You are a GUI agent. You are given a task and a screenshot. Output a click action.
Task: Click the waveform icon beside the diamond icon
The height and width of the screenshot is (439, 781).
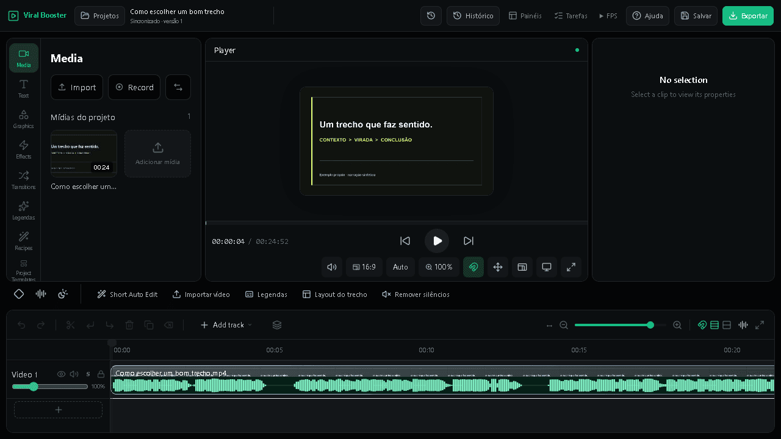point(41,294)
